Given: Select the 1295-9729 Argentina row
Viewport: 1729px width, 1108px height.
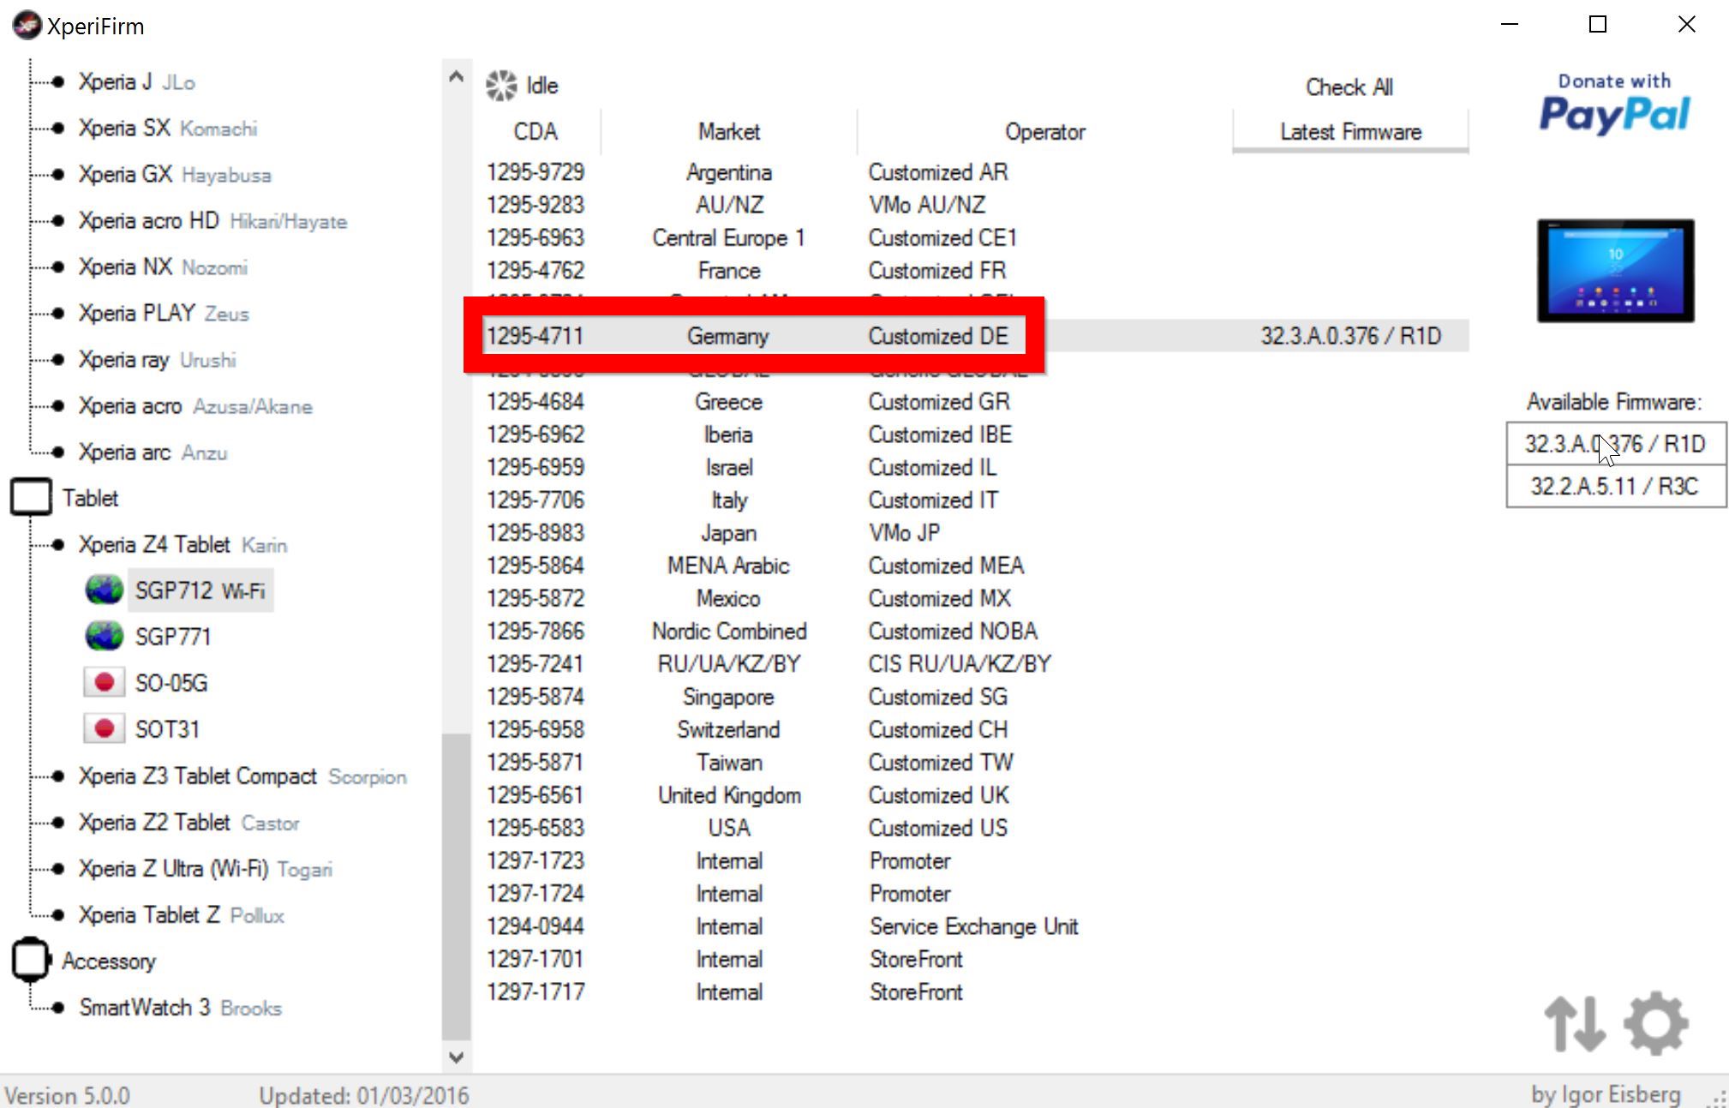Looking at the screenshot, I should [974, 172].
